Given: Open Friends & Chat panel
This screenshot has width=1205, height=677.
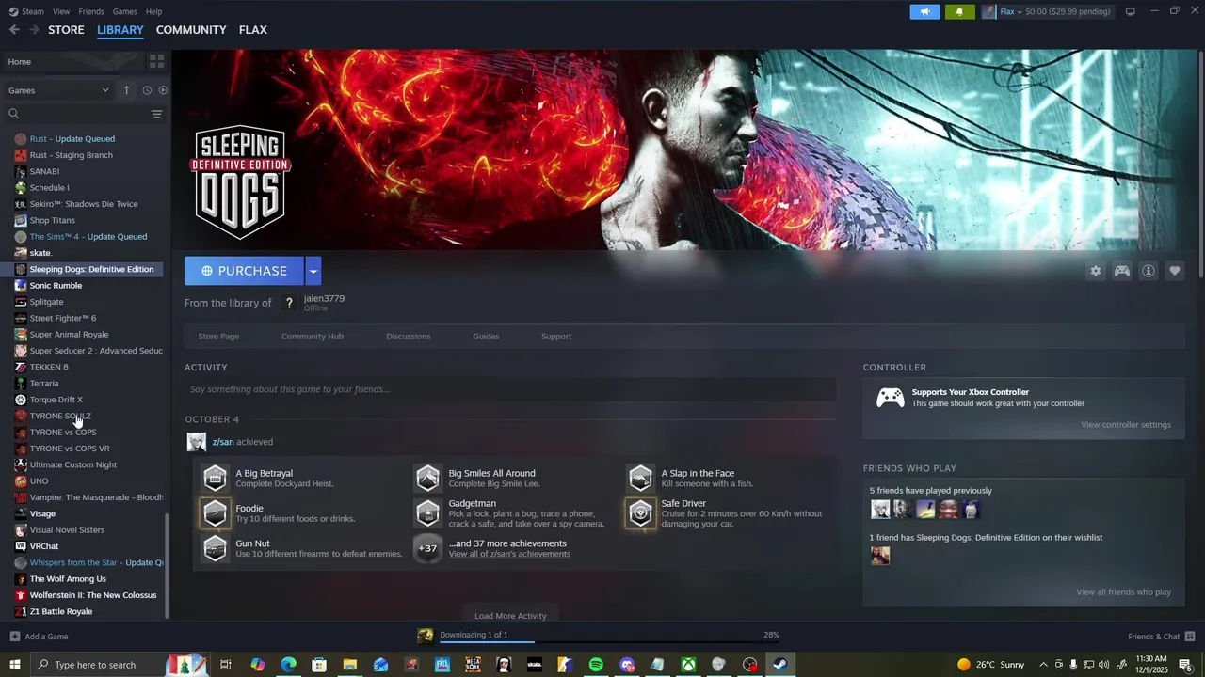Looking at the screenshot, I should [x=1161, y=637].
